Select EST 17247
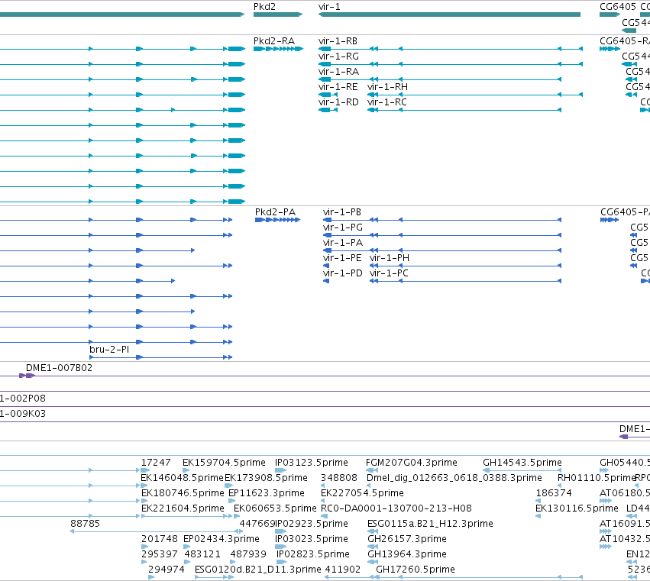 coord(156,463)
